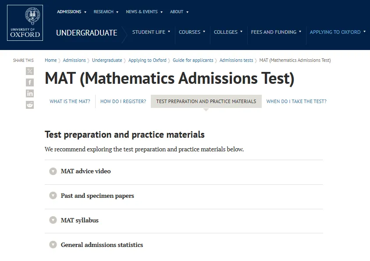This screenshot has height=261, width=370.
Task: Open Admissions tests breadcrumb link
Action: pos(236,60)
